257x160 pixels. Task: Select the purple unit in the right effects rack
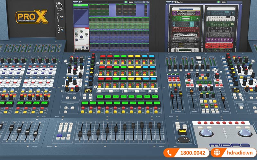point(219,40)
